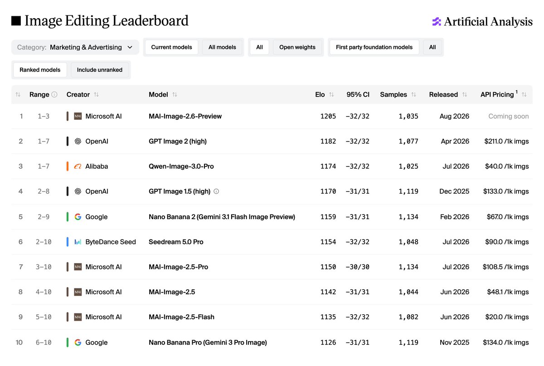Click the Artificial Analysis logo
The image size is (544, 366).
pyautogui.click(x=482, y=21)
